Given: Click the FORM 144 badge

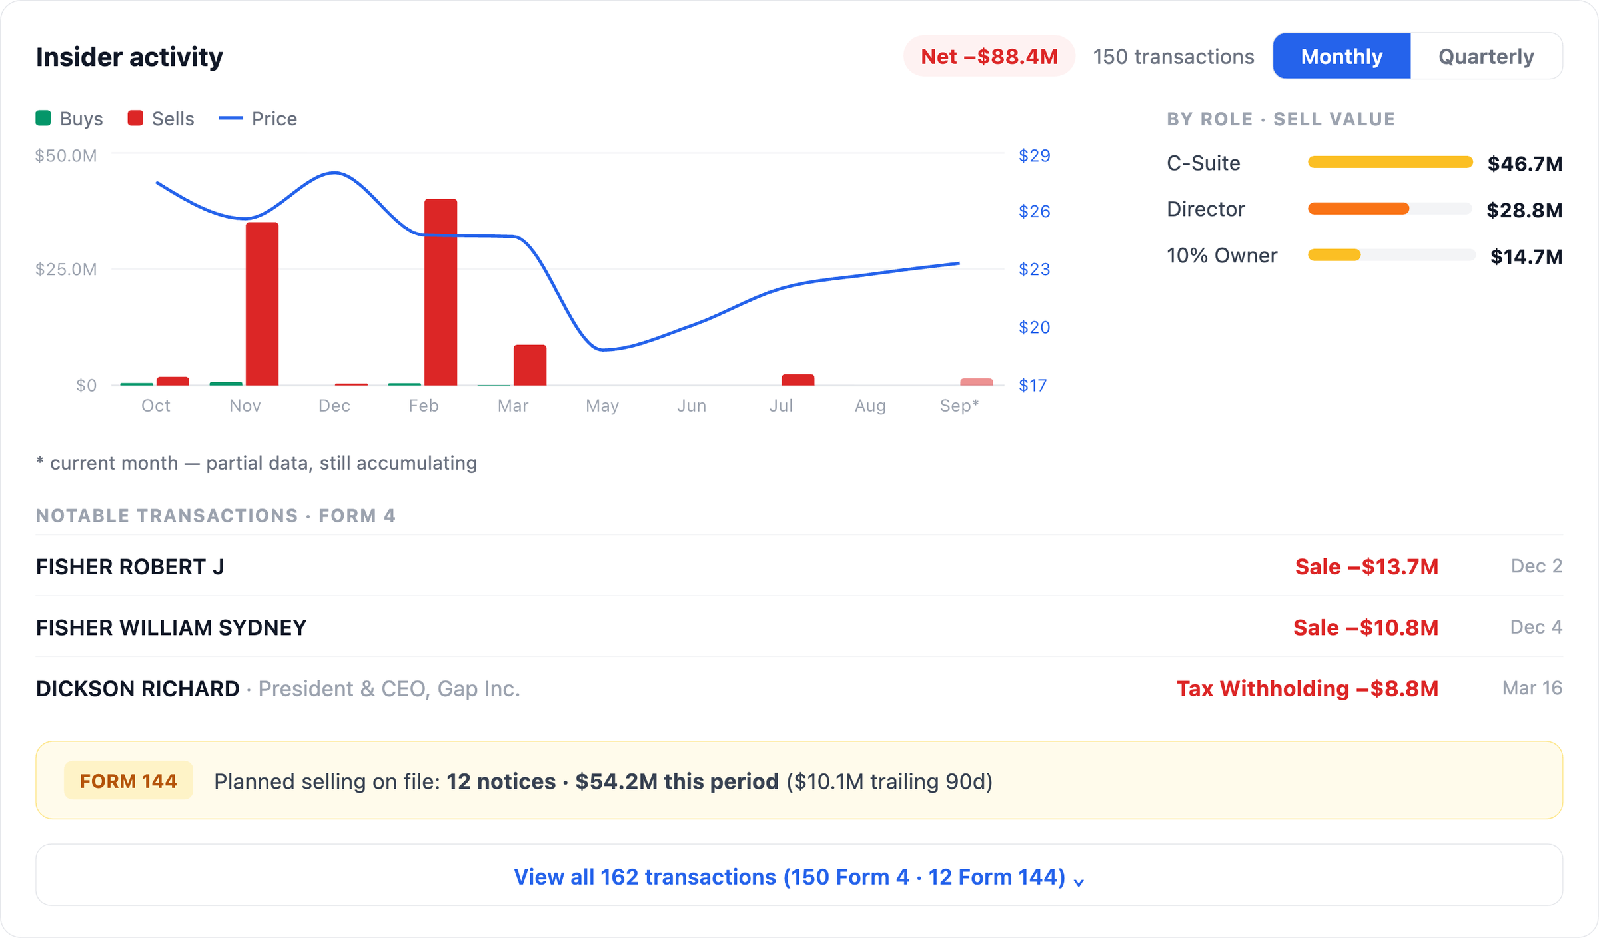Looking at the screenshot, I should 128,780.
